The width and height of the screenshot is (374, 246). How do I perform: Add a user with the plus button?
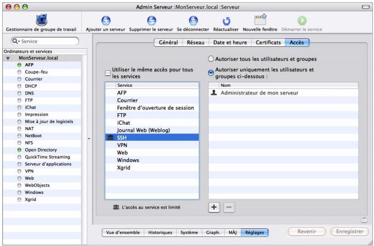tap(214, 207)
